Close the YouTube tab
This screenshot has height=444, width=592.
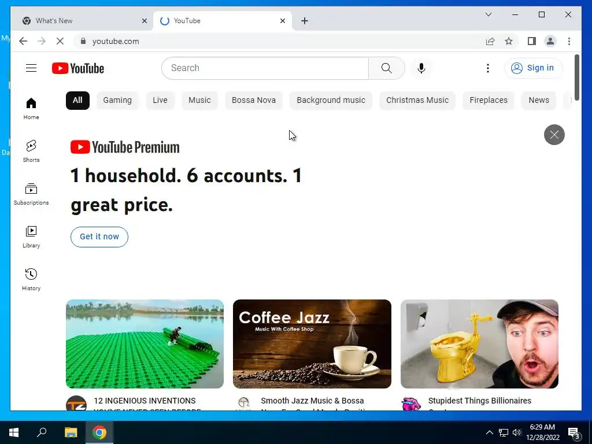point(282,21)
